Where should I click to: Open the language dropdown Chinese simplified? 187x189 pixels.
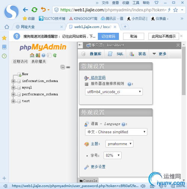[x=116, y=132]
